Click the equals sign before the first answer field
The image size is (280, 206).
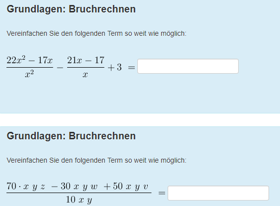[131, 68]
